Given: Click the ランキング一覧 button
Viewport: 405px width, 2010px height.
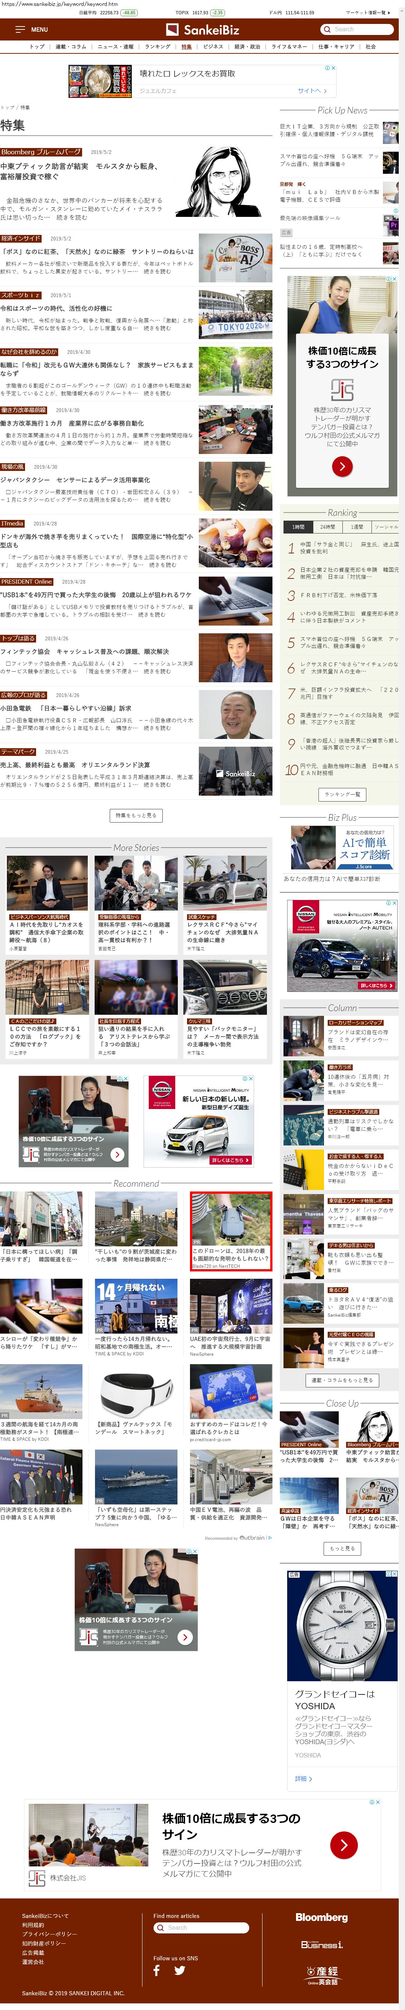Looking at the screenshot, I should pyautogui.click(x=342, y=794).
